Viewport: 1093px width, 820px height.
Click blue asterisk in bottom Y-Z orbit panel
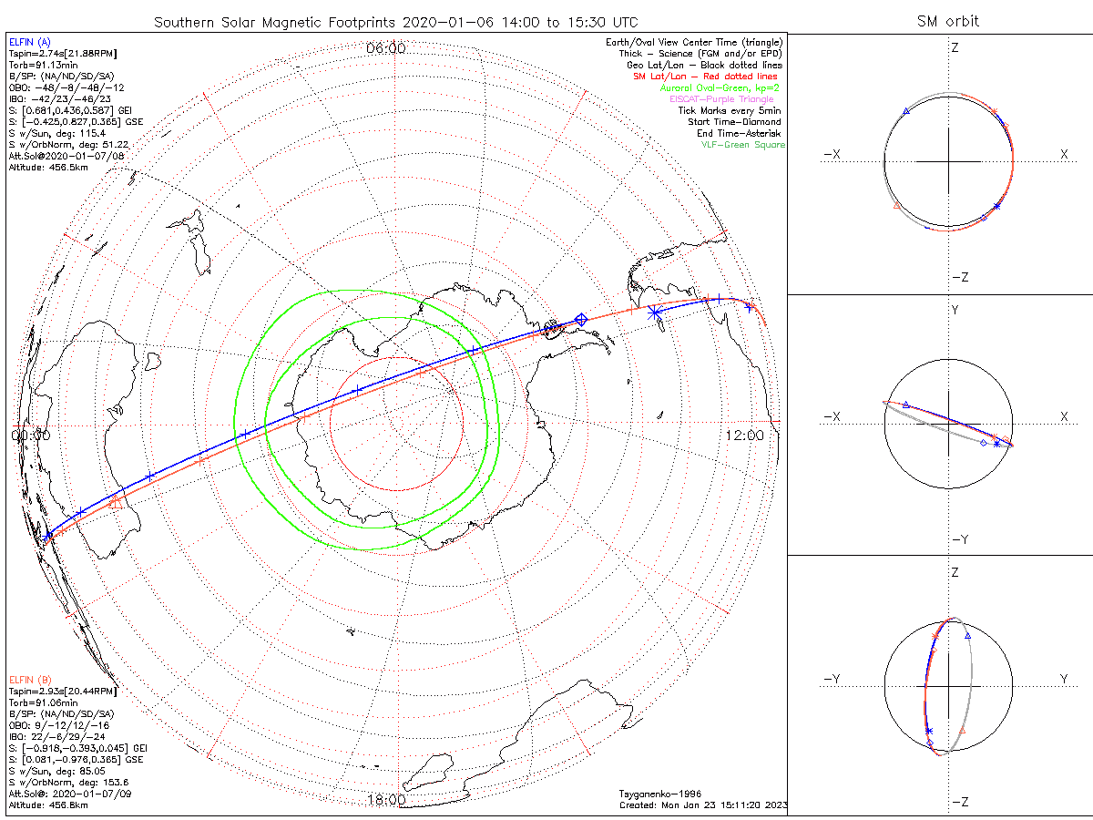(929, 731)
